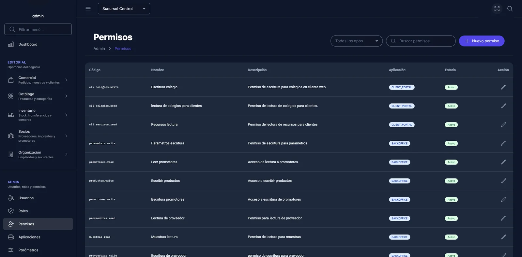Click the Nombre column header
Viewport: 522px width, 257px height.
point(158,70)
